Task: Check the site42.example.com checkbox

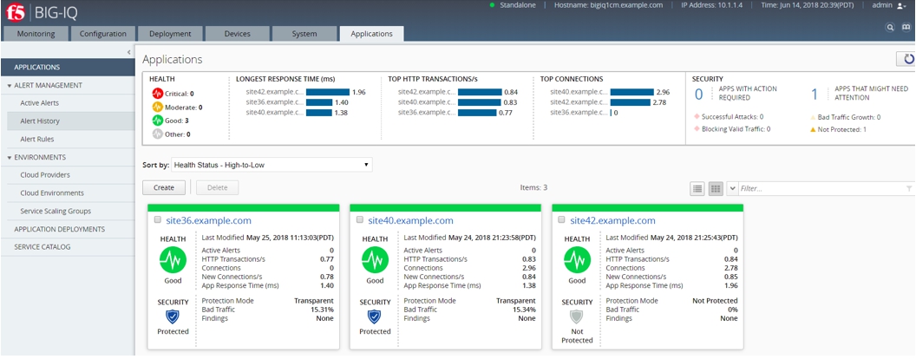Action: pos(561,220)
